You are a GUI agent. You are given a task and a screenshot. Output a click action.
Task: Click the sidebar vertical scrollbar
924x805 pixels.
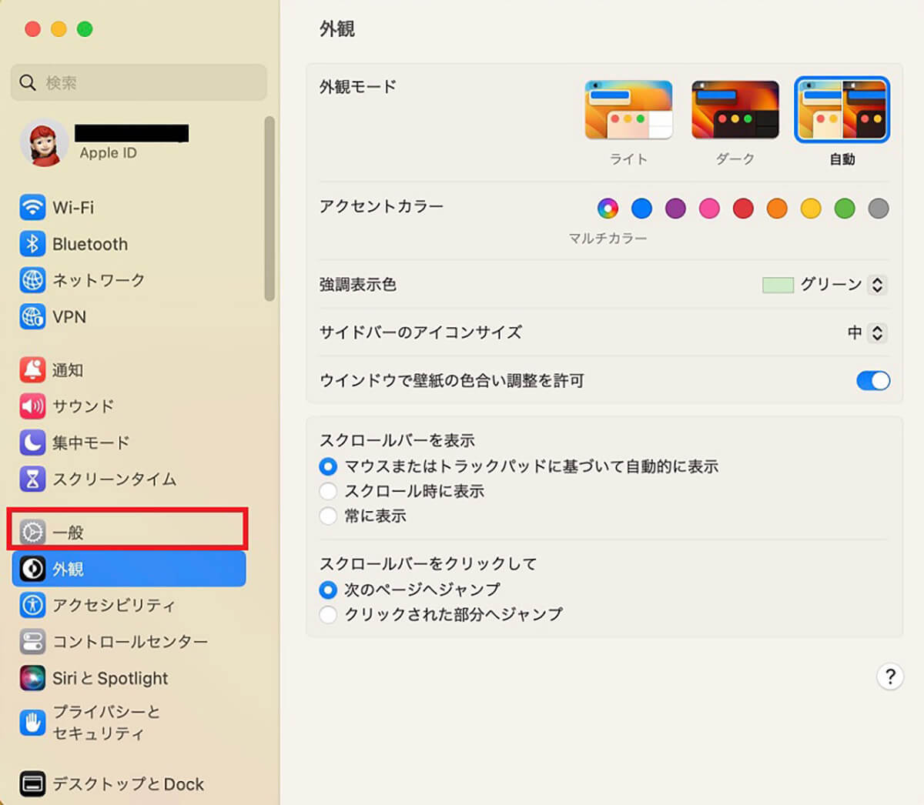[x=269, y=208]
